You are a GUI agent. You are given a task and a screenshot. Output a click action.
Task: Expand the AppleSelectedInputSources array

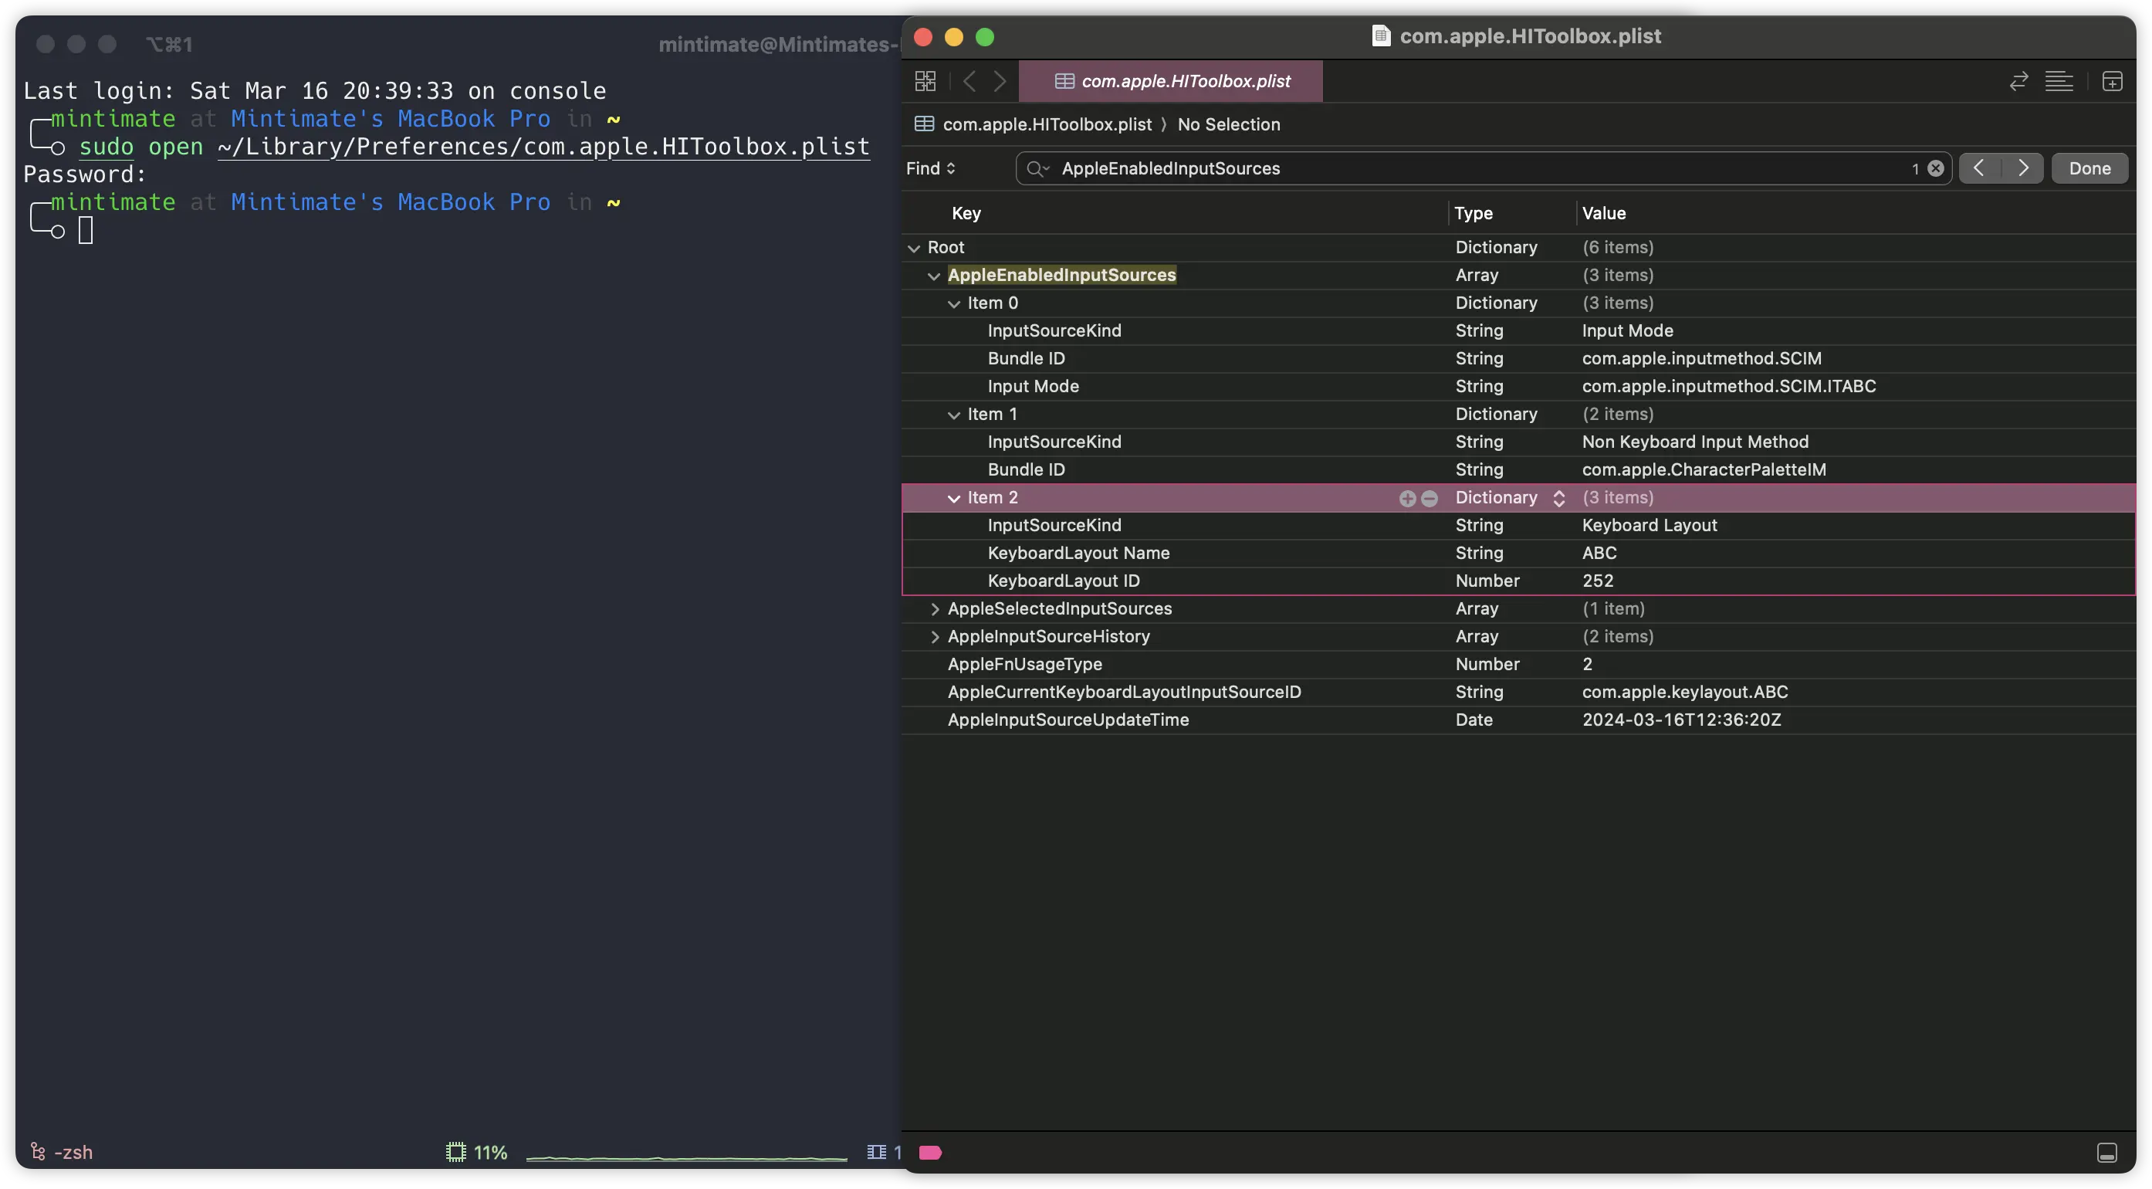(x=935, y=609)
